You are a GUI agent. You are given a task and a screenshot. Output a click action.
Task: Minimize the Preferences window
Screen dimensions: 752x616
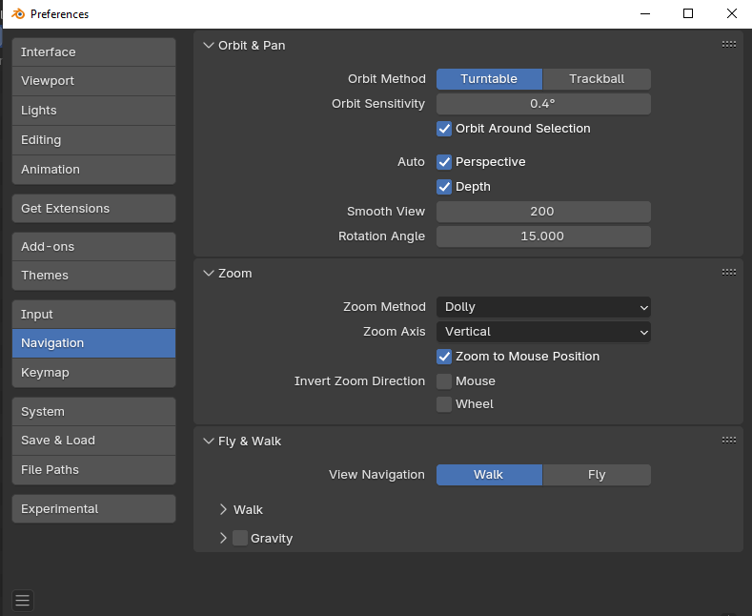645,13
